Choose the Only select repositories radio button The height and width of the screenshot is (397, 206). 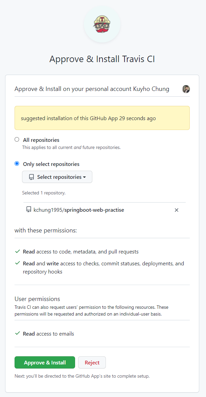point(17,164)
